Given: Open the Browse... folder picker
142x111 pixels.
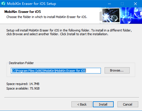Looking at the screenshot, I should point(117,70).
